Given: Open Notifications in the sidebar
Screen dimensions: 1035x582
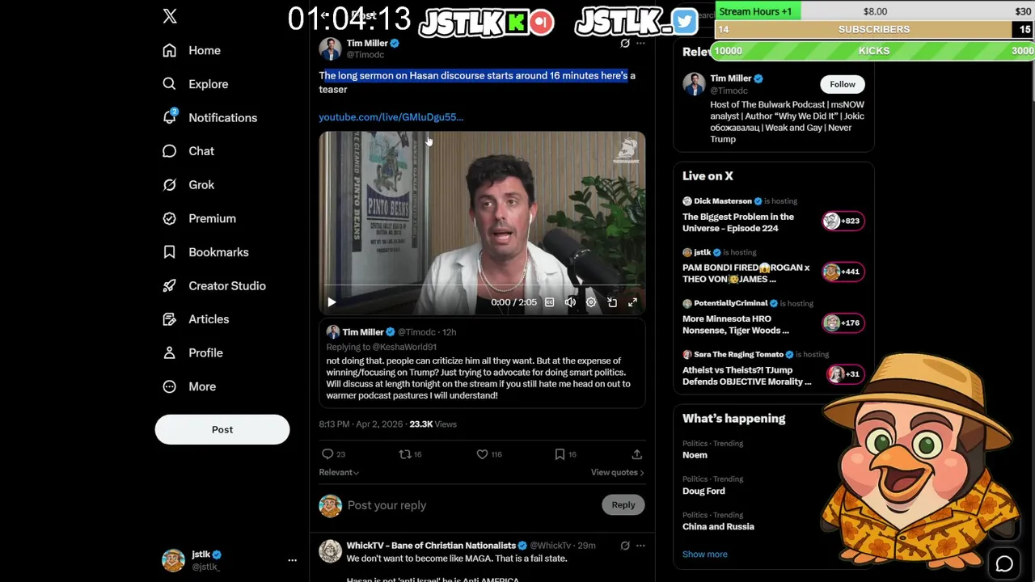Looking at the screenshot, I should [209, 117].
